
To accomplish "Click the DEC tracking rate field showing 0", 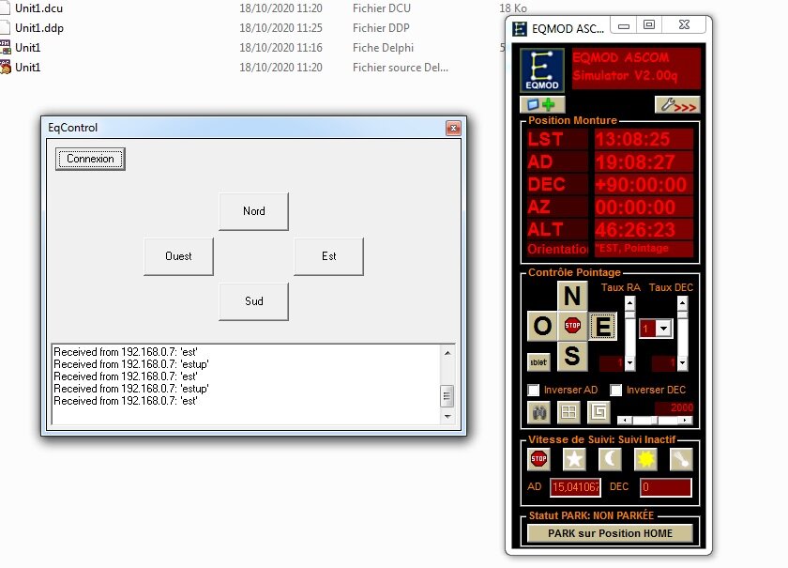I will [x=665, y=487].
